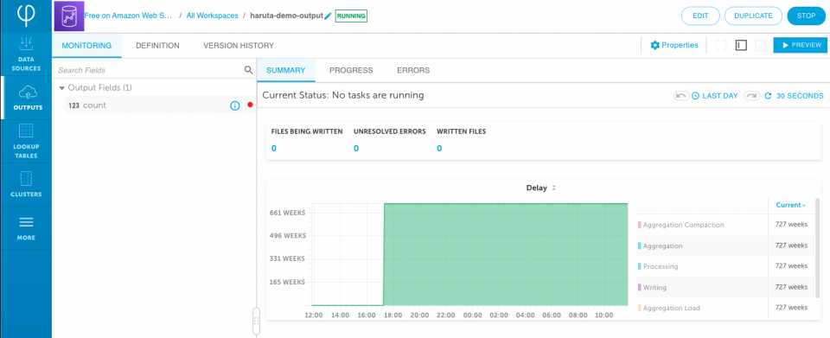Open Properties gear settings
830x338 pixels.
tap(674, 46)
